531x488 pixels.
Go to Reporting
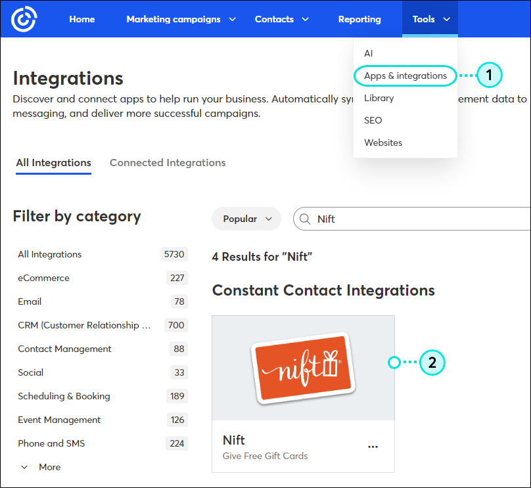[x=359, y=19]
